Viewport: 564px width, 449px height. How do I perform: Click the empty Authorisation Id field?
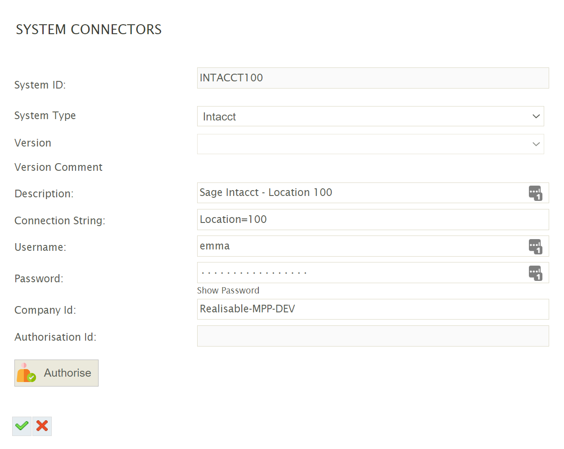[x=372, y=336]
